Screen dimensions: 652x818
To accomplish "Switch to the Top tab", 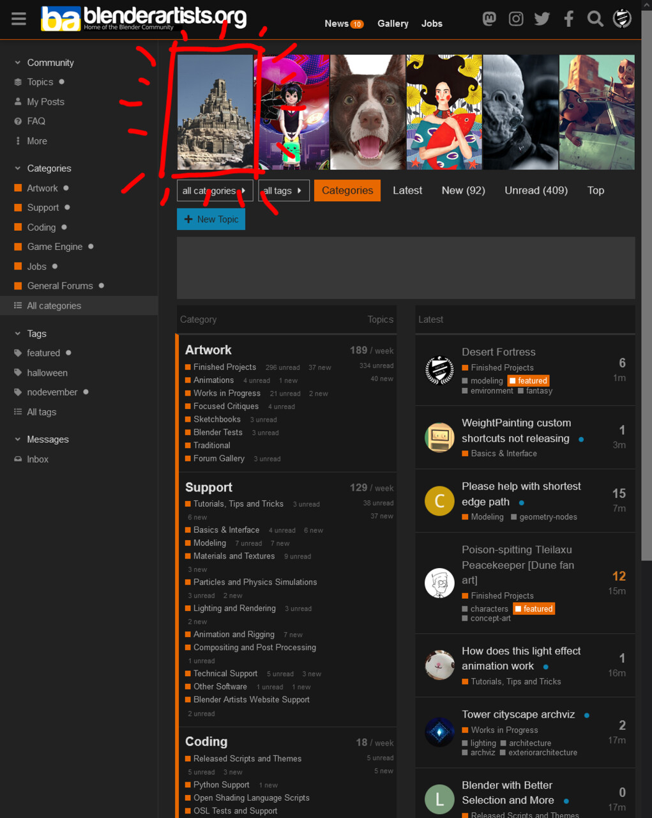I will coord(596,190).
